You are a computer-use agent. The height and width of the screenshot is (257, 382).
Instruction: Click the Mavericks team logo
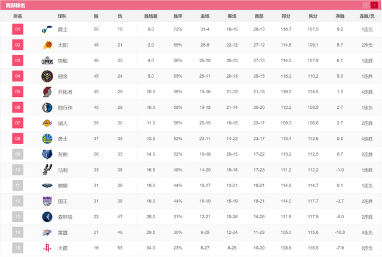47,108
